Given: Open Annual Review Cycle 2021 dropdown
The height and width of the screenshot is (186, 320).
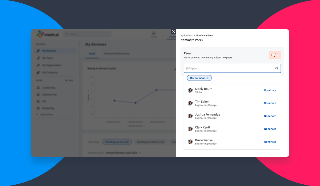Looking at the screenshot, I should click(123, 153).
